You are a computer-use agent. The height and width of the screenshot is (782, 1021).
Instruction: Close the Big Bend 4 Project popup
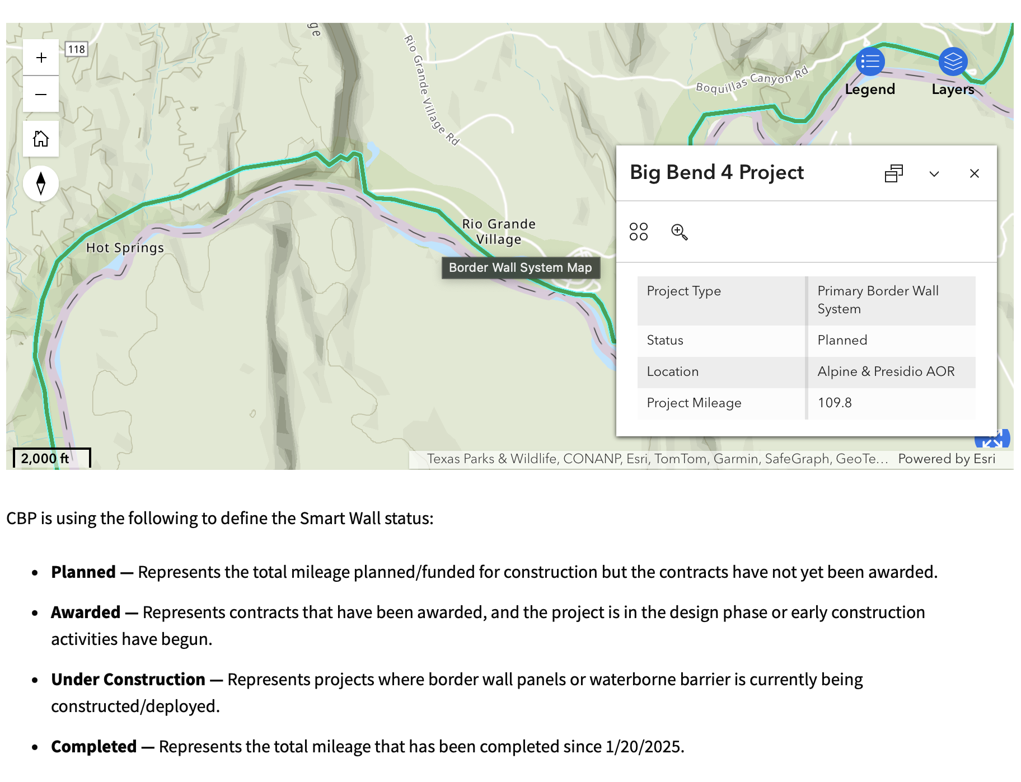(x=974, y=173)
